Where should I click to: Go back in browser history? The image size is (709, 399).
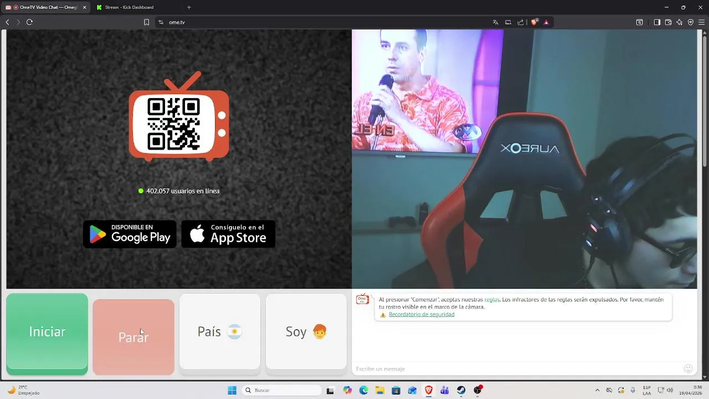[x=7, y=22]
